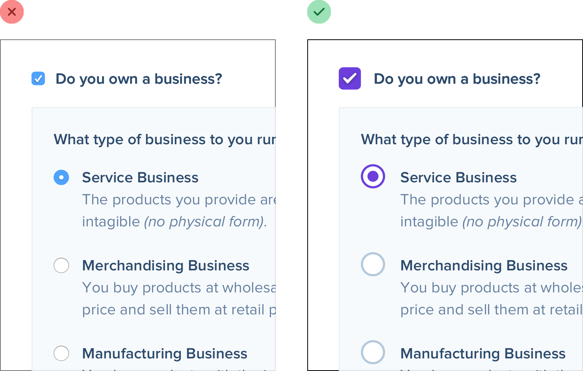Click the Merchandising Business label in the right example
Image resolution: width=583 pixels, height=371 pixels.
pos(484,266)
